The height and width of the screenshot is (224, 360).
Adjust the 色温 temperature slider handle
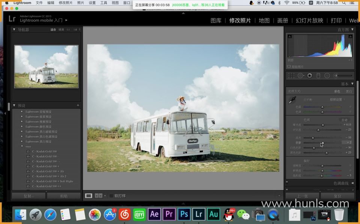pos(322,107)
